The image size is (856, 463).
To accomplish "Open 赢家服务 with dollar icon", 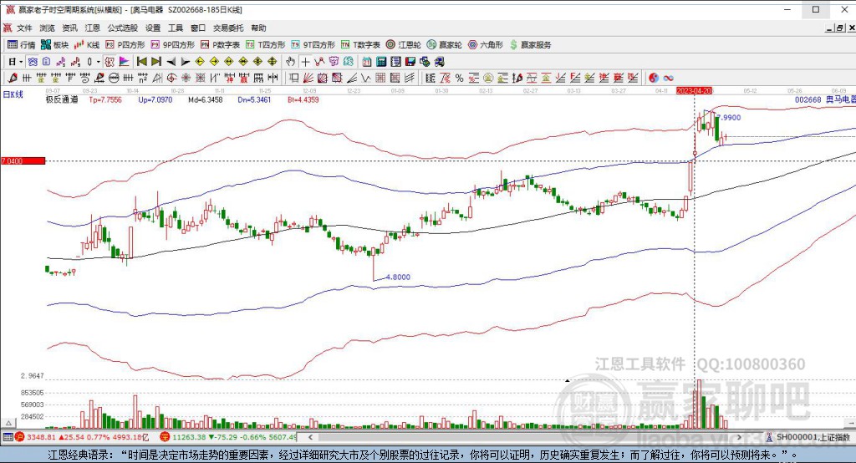I will pos(530,45).
